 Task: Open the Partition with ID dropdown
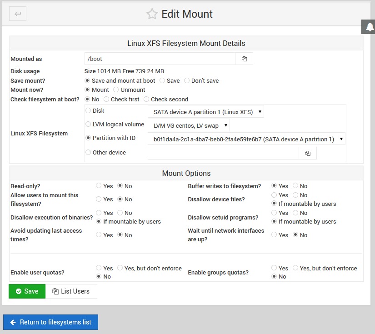click(x=246, y=140)
